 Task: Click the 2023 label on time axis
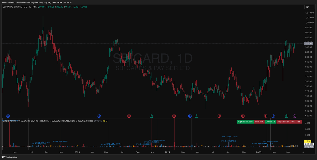point(77,152)
